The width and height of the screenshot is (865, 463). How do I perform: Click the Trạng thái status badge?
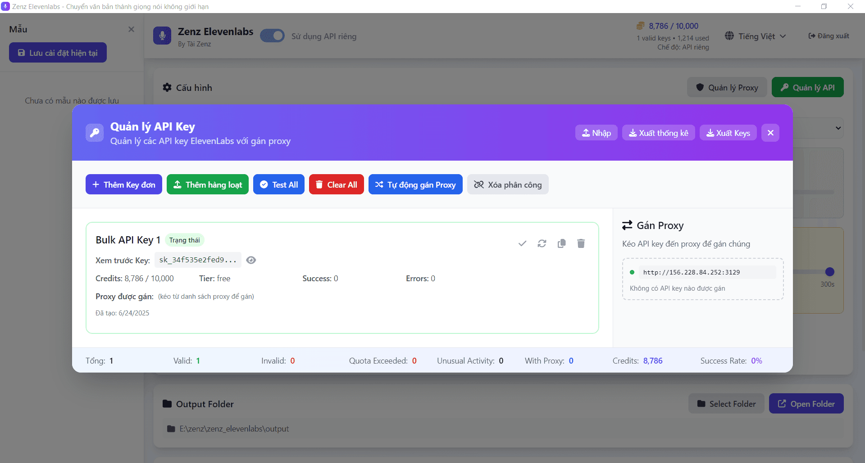pos(185,240)
